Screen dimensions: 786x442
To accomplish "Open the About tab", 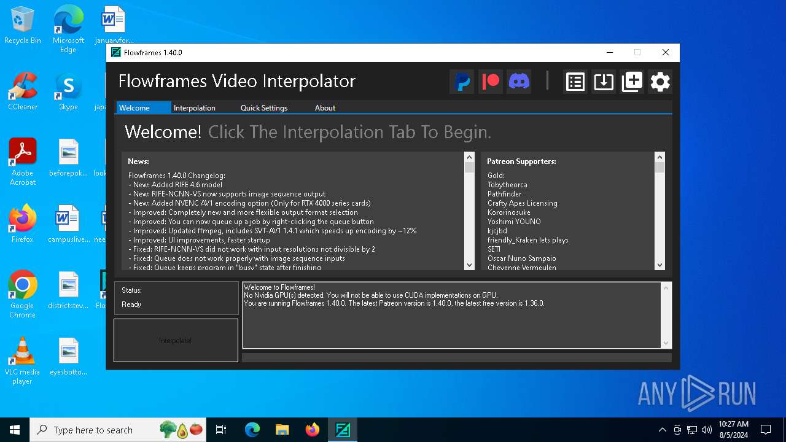I will coord(325,107).
